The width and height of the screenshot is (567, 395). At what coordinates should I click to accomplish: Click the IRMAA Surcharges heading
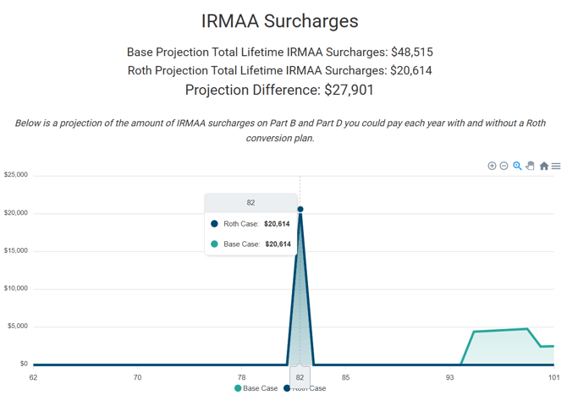280,21
